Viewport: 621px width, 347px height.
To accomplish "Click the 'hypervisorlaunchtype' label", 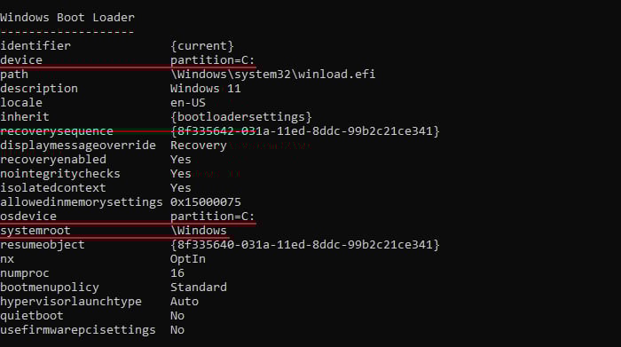I will point(71,302).
